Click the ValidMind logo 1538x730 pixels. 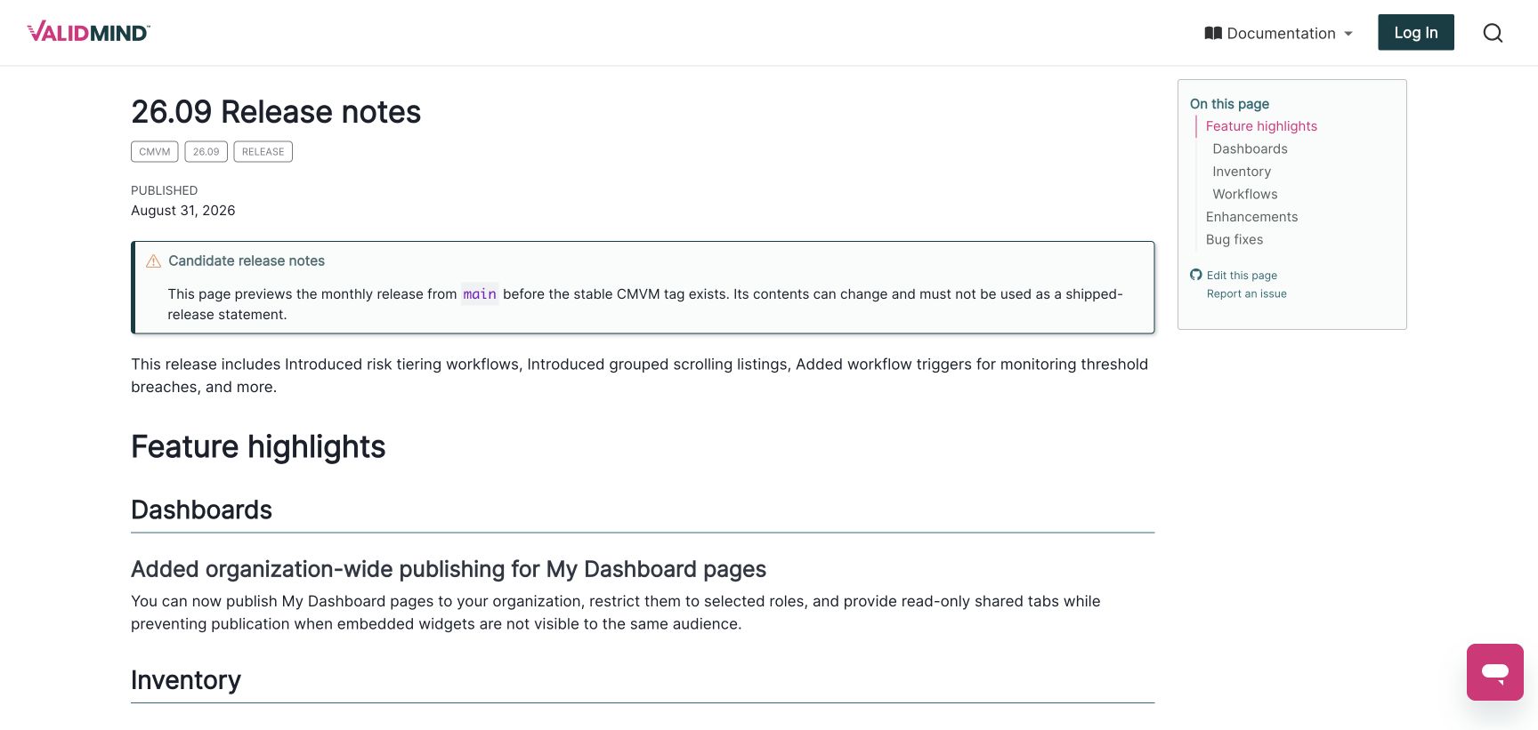[89, 32]
